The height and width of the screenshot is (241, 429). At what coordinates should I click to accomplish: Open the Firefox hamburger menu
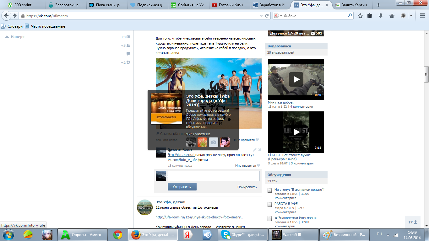click(422, 16)
